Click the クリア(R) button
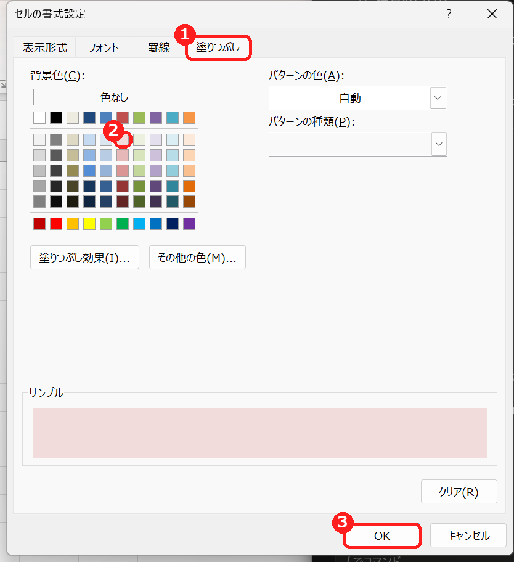The width and height of the screenshot is (514, 562). pos(459,491)
